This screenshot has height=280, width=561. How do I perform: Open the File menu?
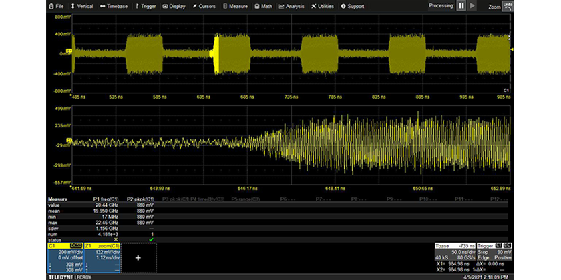(x=56, y=6)
